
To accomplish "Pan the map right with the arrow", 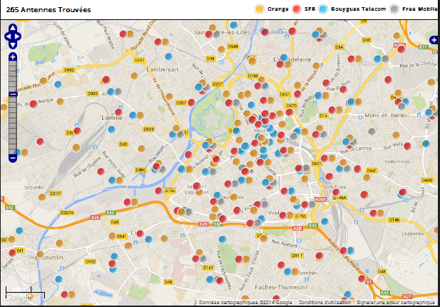I will click(x=20, y=35).
